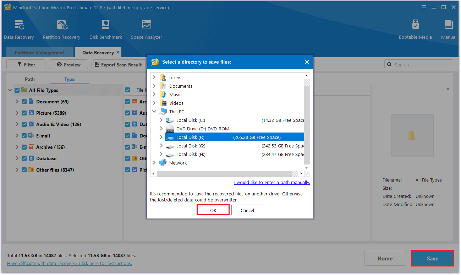The width and height of the screenshot is (461, 275).
Task: Uncheck the Document (69) checkbox
Action: [x=24, y=102]
